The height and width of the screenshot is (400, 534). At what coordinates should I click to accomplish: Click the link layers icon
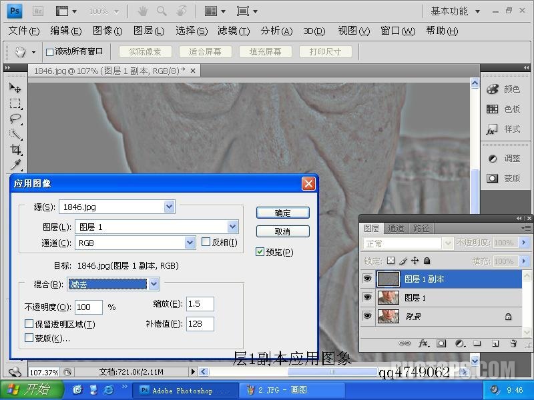(x=405, y=343)
